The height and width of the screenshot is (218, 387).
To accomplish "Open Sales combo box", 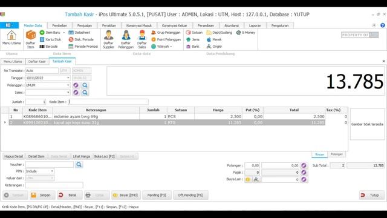I will coord(68,93).
